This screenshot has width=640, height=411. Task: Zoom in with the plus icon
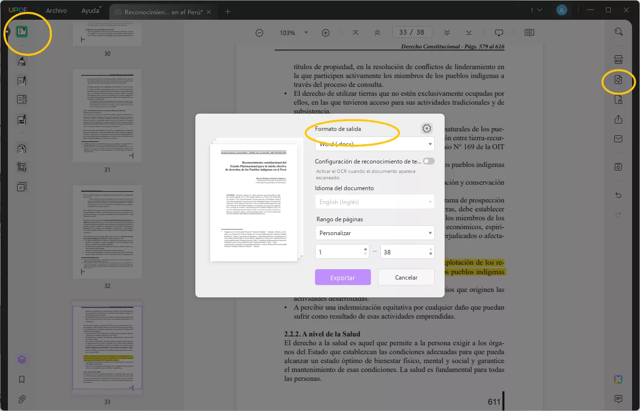(325, 33)
